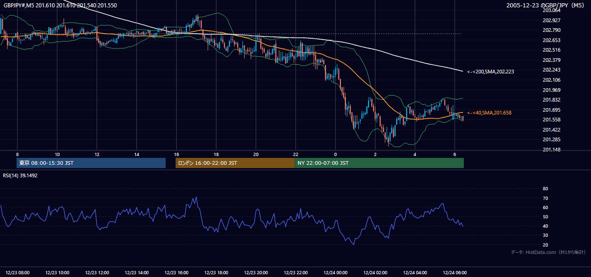The width and height of the screenshot is (591, 277).
Task: Click price axis value 202.243
Action: click(x=551, y=70)
